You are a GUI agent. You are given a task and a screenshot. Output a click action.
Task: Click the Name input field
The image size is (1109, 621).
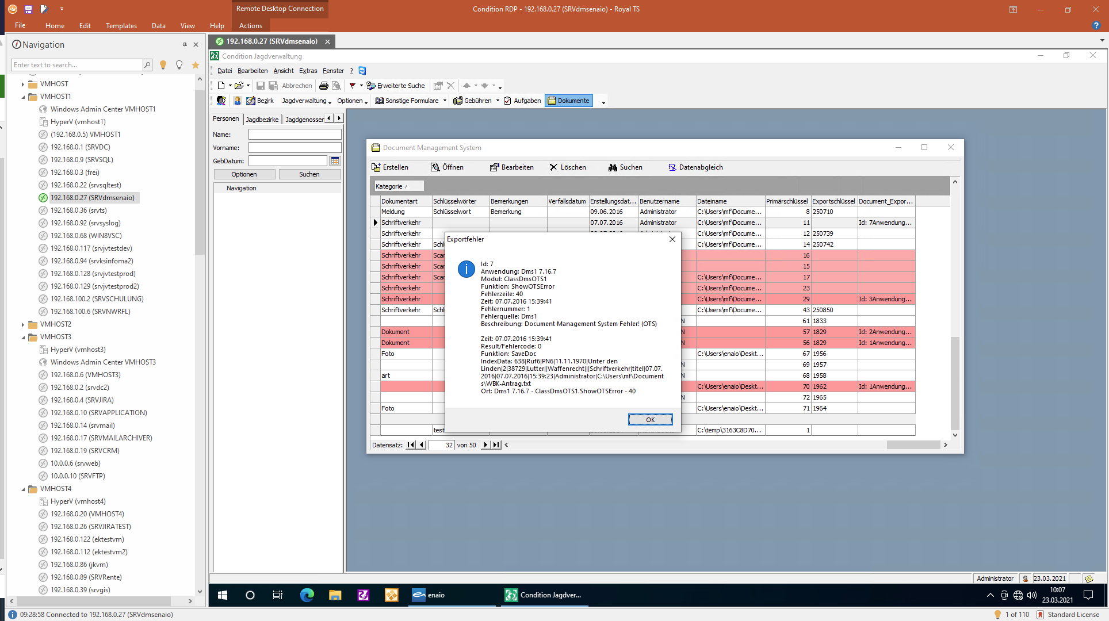295,135
